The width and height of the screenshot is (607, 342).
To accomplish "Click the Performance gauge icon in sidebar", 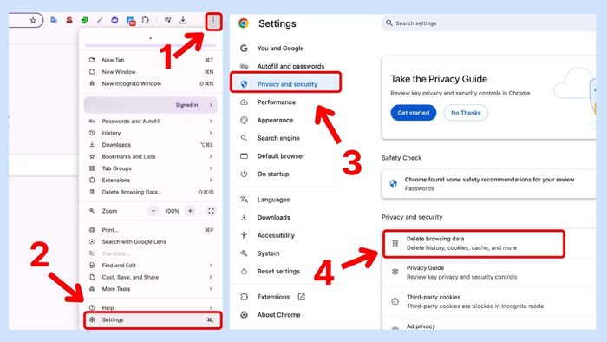I will 244,102.
